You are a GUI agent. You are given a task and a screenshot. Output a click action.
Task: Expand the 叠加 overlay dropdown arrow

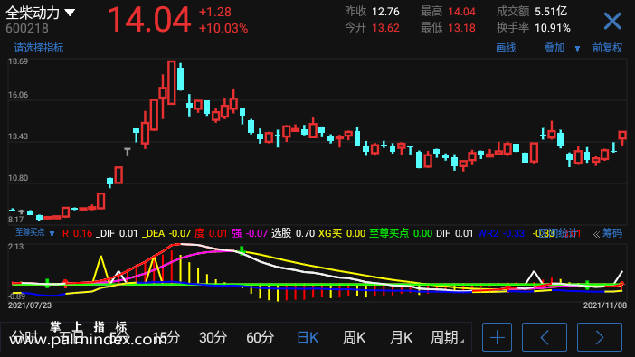click(x=577, y=49)
